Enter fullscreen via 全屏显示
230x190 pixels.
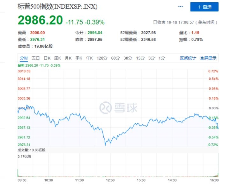(208, 58)
